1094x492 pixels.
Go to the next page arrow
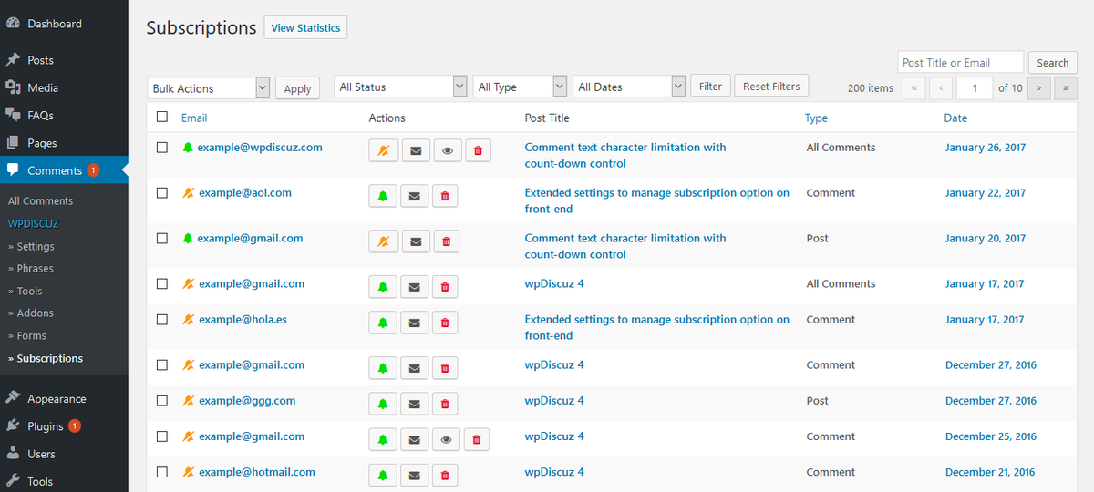1040,87
